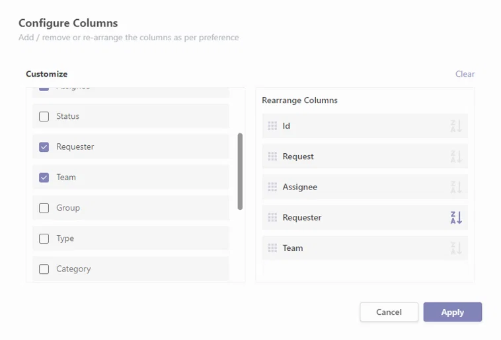
Task: Click the drag handle icon beside Assignee
Action: click(272, 187)
